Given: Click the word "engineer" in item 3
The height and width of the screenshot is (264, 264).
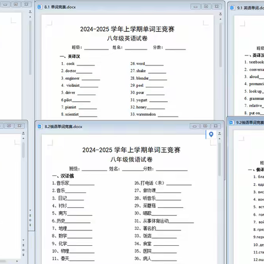Looking at the screenshot, I should [x=72, y=79].
